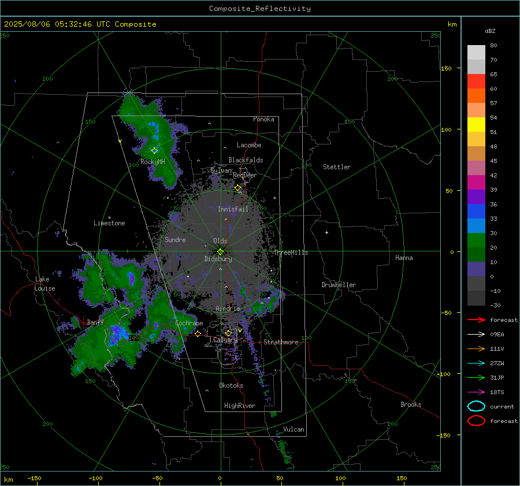Click the magenta 18TS arrow legend icon
Screen dimensions: 520x486
pos(476,392)
